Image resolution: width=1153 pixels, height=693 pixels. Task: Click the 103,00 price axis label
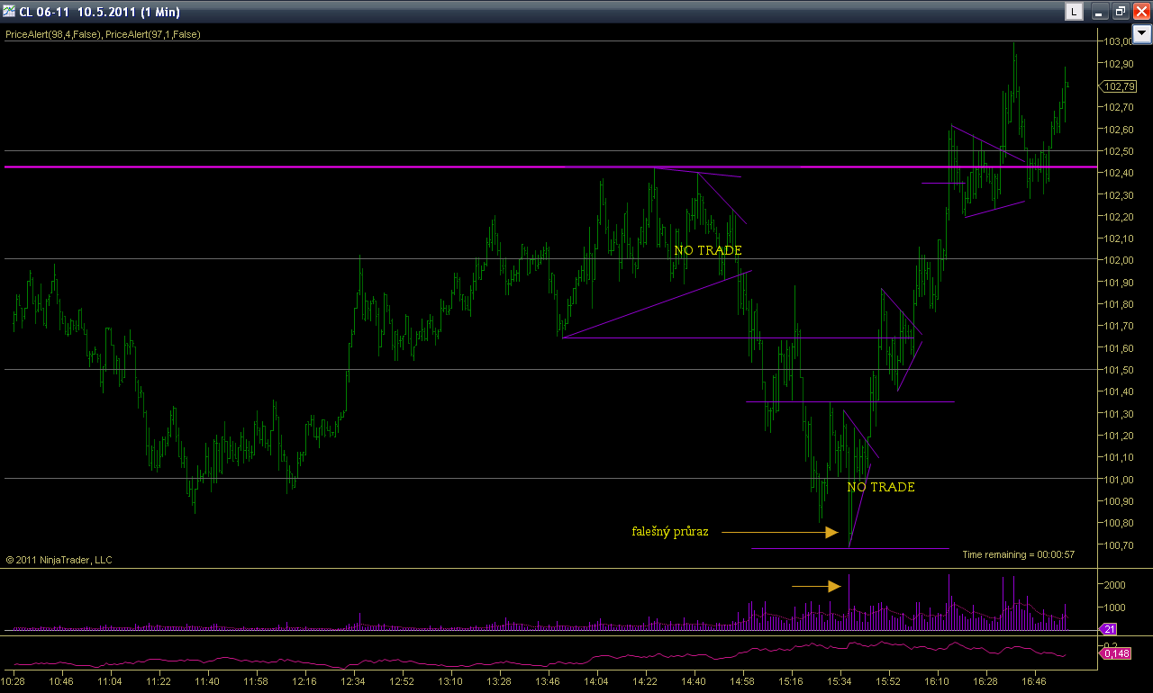(x=1119, y=41)
